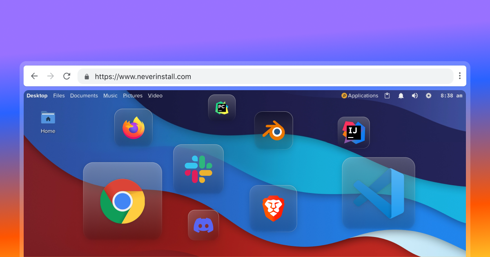Click the PyCharm icon
The image size is (490, 257).
tap(222, 108)
